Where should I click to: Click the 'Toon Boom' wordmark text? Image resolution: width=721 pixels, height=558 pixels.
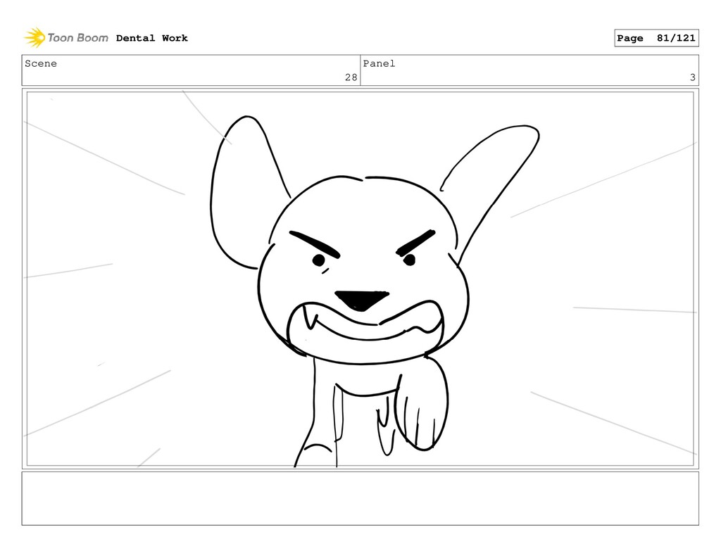click(78, 38)
